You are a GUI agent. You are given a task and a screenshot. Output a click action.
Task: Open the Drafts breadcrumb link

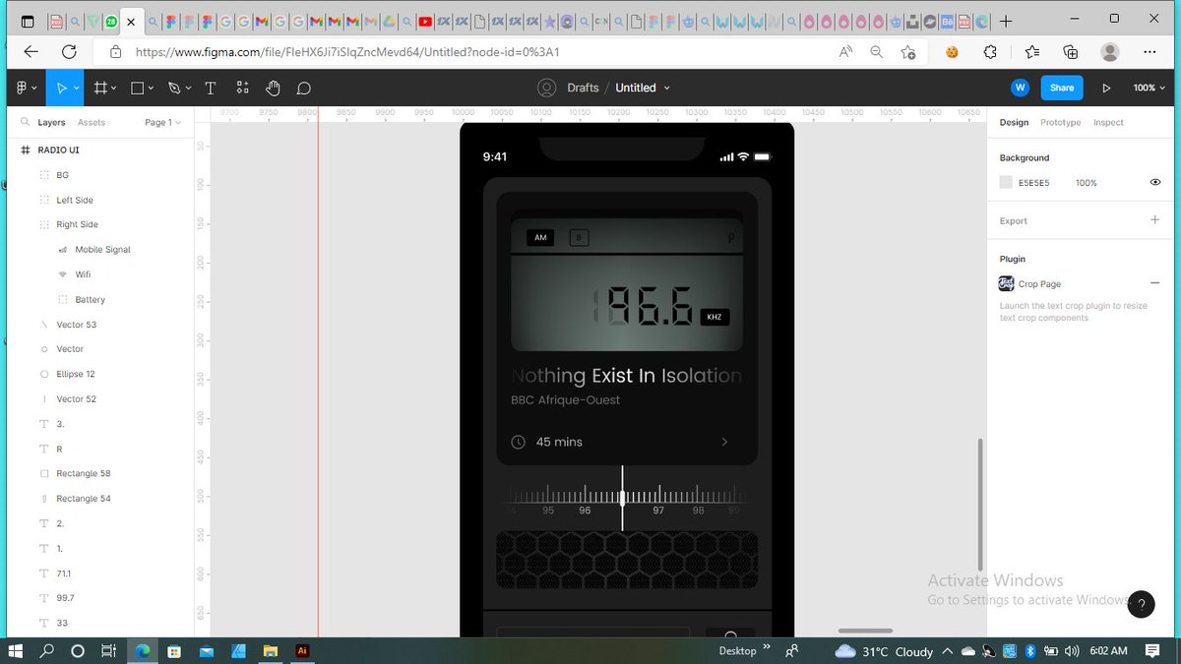click(583, 88)
